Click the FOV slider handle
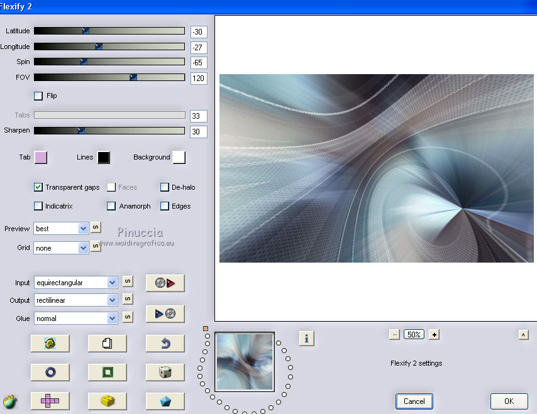Screen dimensions: 537x414 coord(133,77)
